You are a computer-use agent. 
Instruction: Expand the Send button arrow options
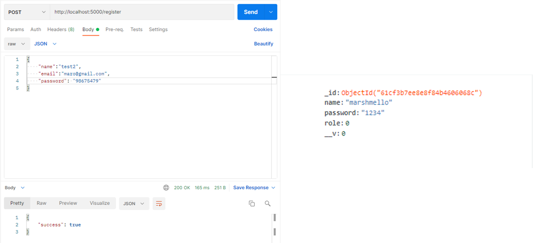tap(270, 12)
